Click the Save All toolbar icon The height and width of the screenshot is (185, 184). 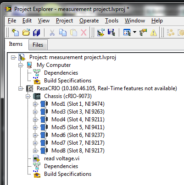(37, 33)
